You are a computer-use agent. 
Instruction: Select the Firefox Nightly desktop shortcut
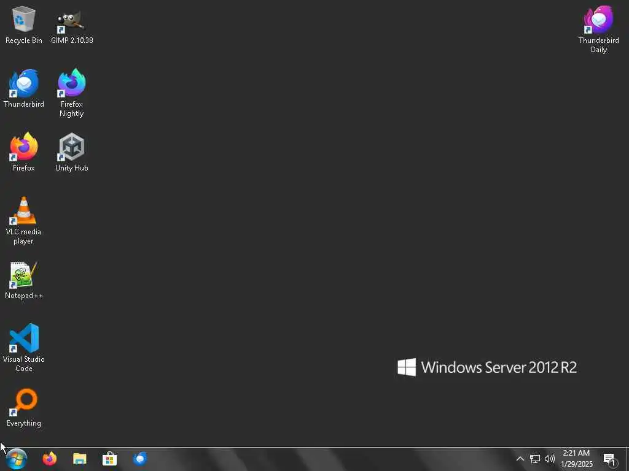click(x=72, y=93)
